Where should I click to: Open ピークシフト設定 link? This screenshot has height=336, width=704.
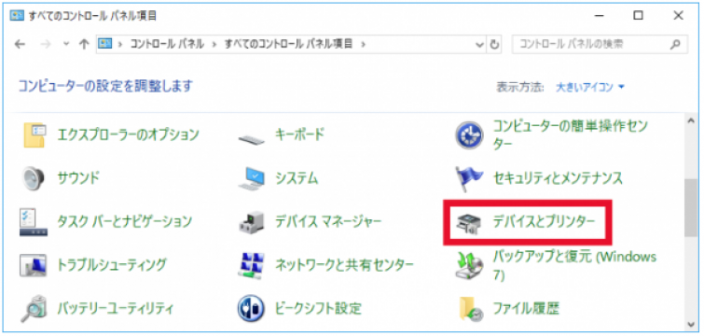pos(318,309)
